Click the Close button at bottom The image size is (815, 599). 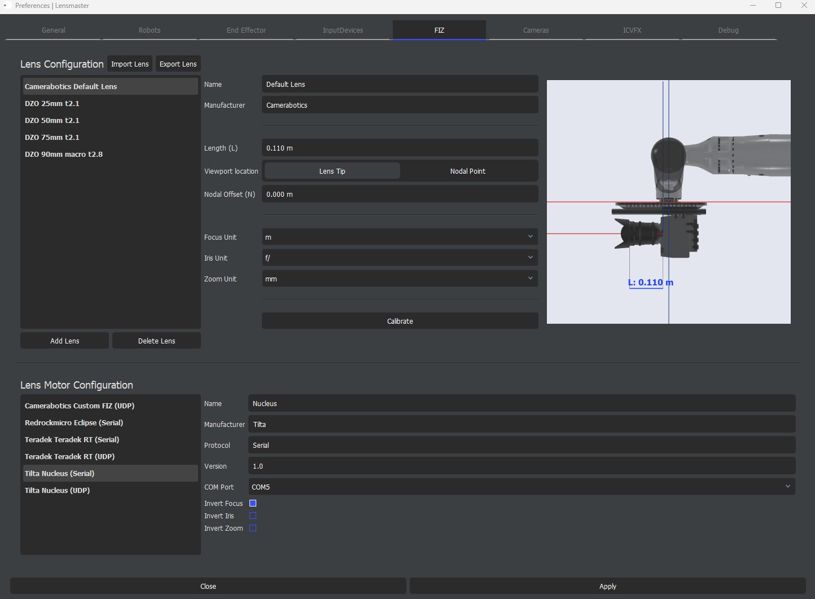coord(208,586)
